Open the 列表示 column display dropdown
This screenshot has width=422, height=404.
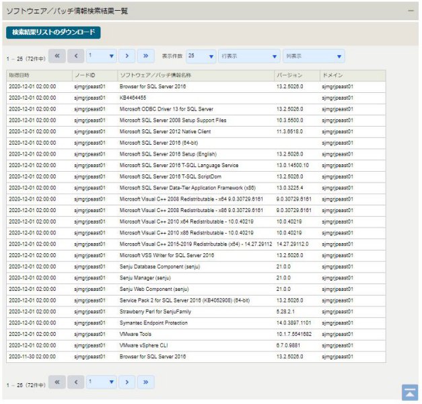pos(314,57)
